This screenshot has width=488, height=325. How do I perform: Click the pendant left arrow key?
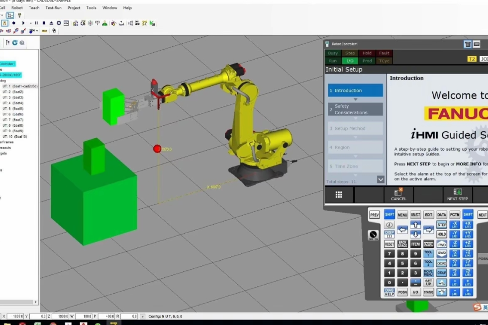402,230
